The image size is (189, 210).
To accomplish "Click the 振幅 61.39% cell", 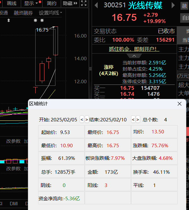I will (61, 158).
